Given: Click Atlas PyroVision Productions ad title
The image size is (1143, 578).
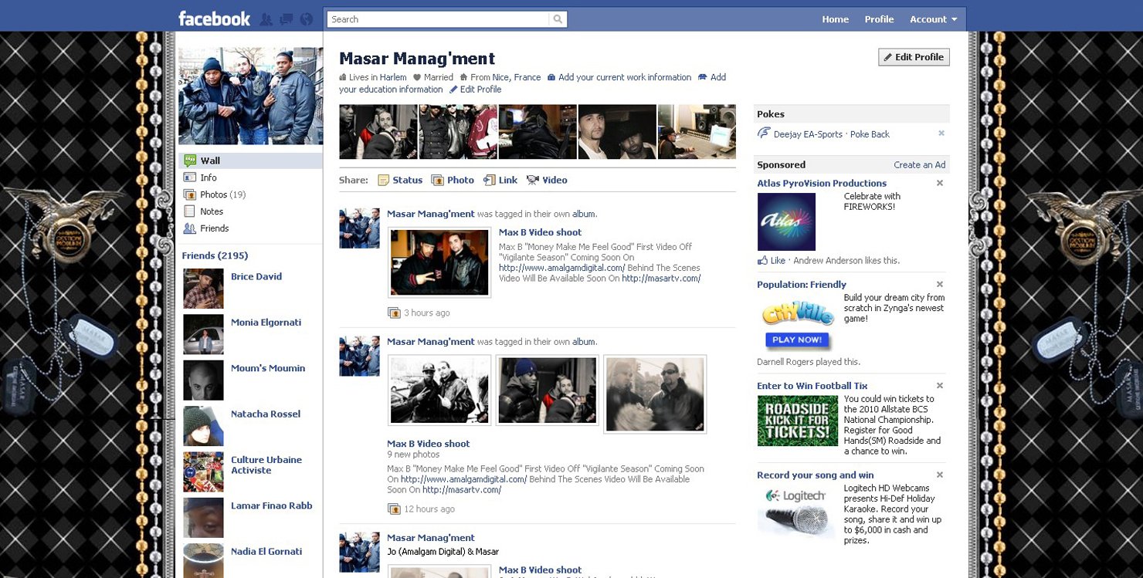Looking at the screenshot, I should click(822, 184).
